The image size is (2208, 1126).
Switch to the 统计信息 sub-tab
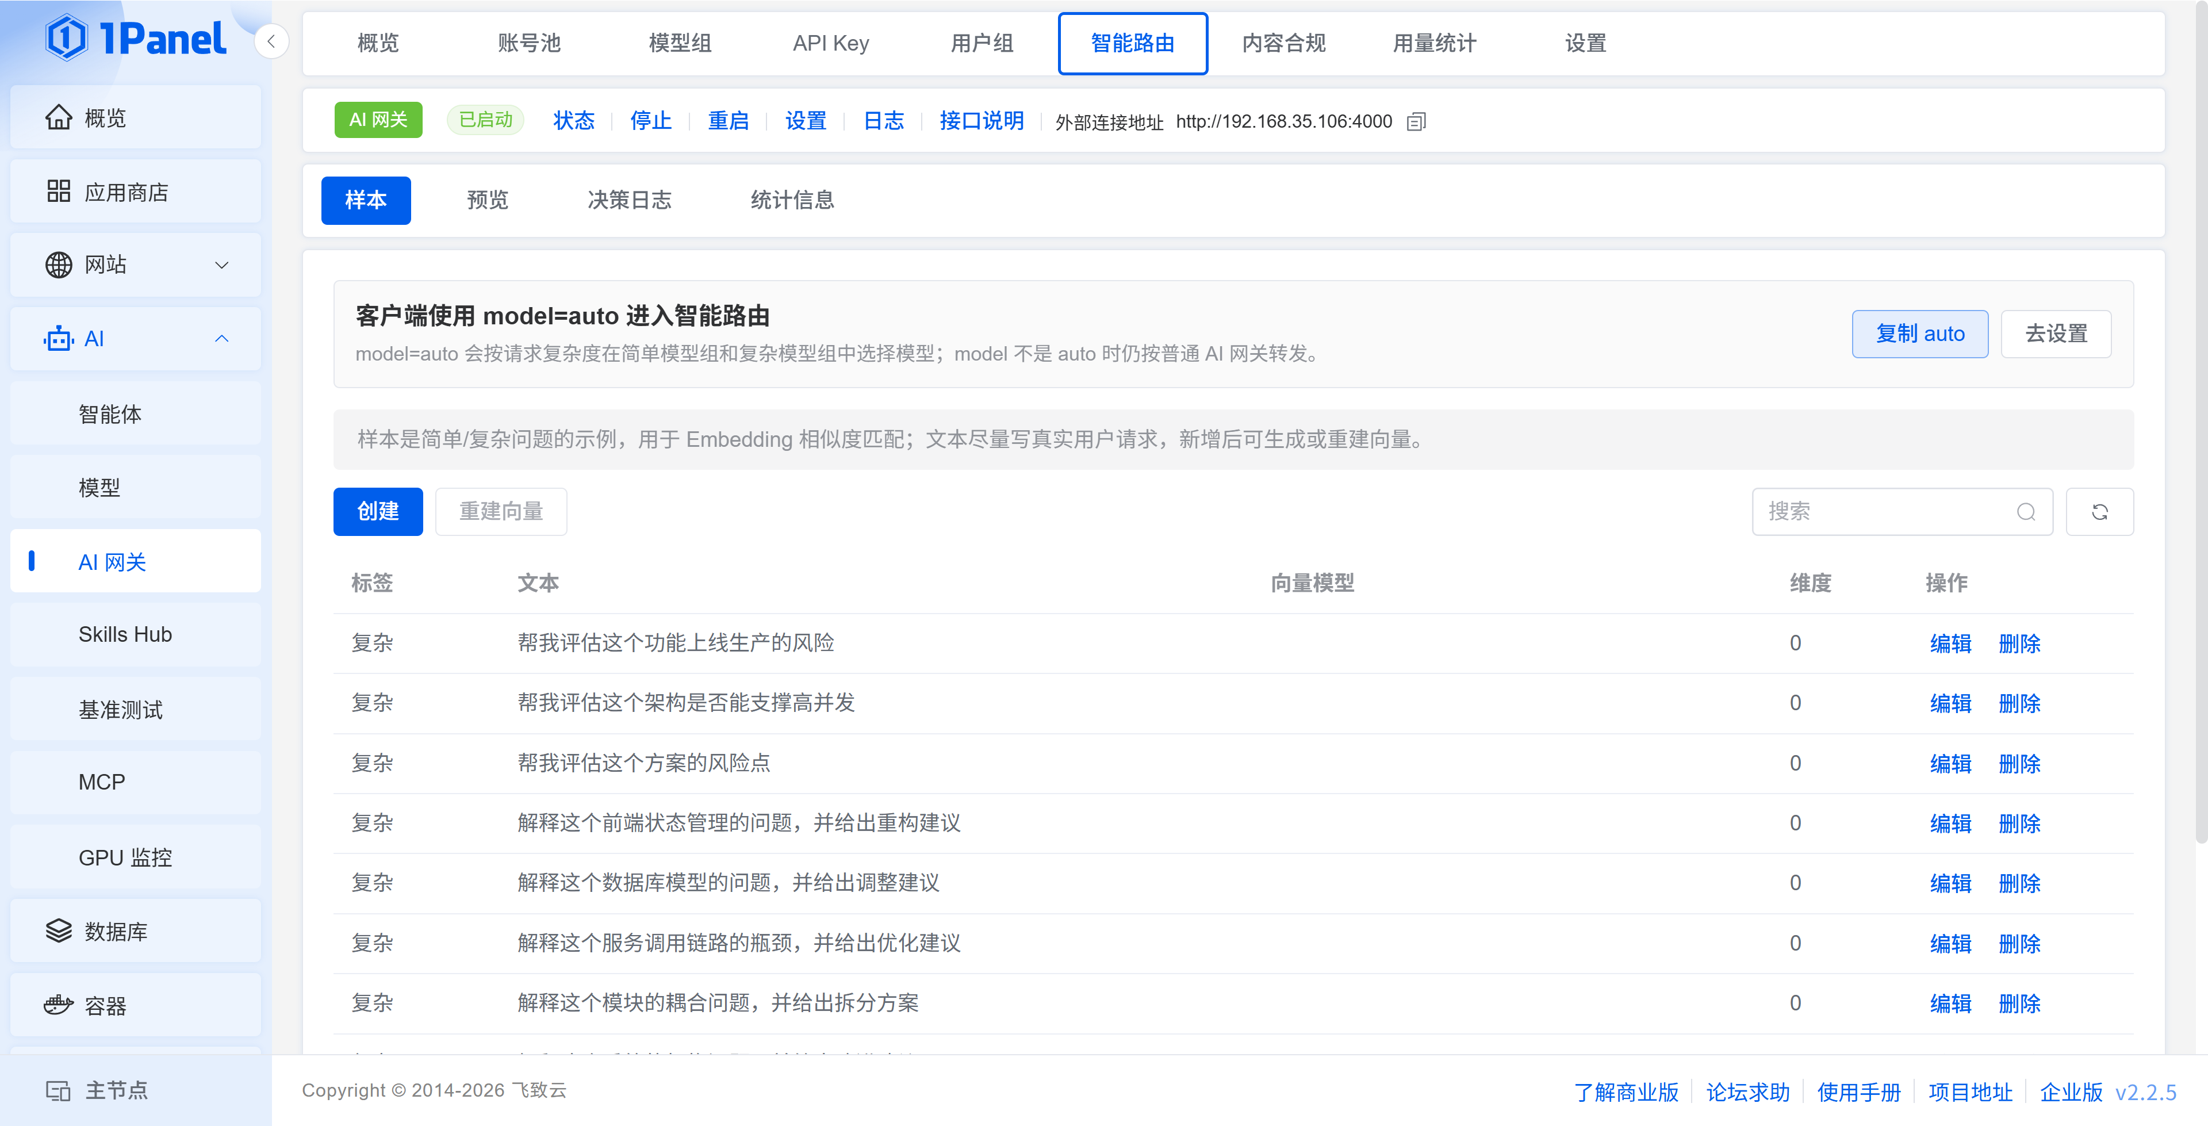[792, 200]
